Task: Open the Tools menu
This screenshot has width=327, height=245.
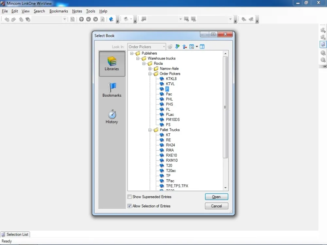Action: point(91,11)
